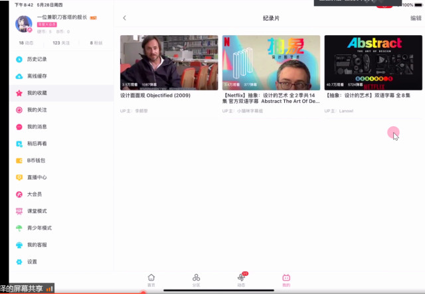Open 历史记录 (History) in the sidebar
This screenshot has width=425, height=294.
[37, 59]
